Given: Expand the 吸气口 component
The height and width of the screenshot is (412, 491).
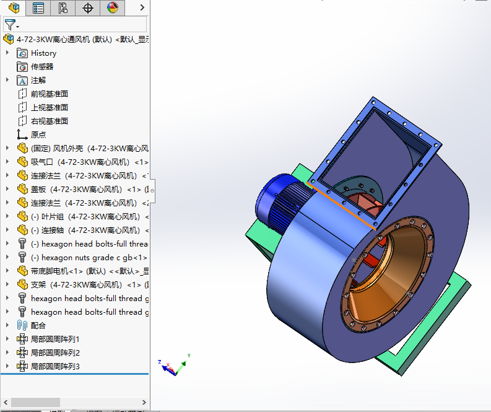Looking at the screenshot, I should (7, 162).
